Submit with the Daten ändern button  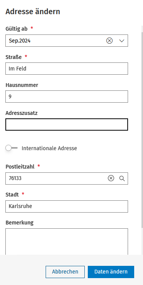coord(111,272)
